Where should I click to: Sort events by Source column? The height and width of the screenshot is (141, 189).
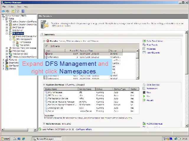click(116, 51)
